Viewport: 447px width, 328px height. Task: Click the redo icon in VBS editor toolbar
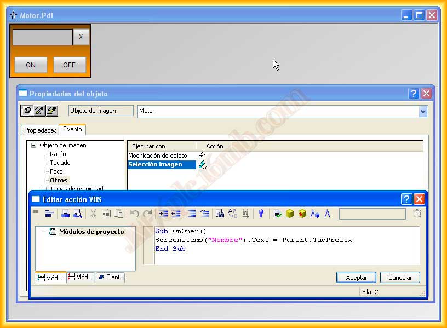point(147,214)
